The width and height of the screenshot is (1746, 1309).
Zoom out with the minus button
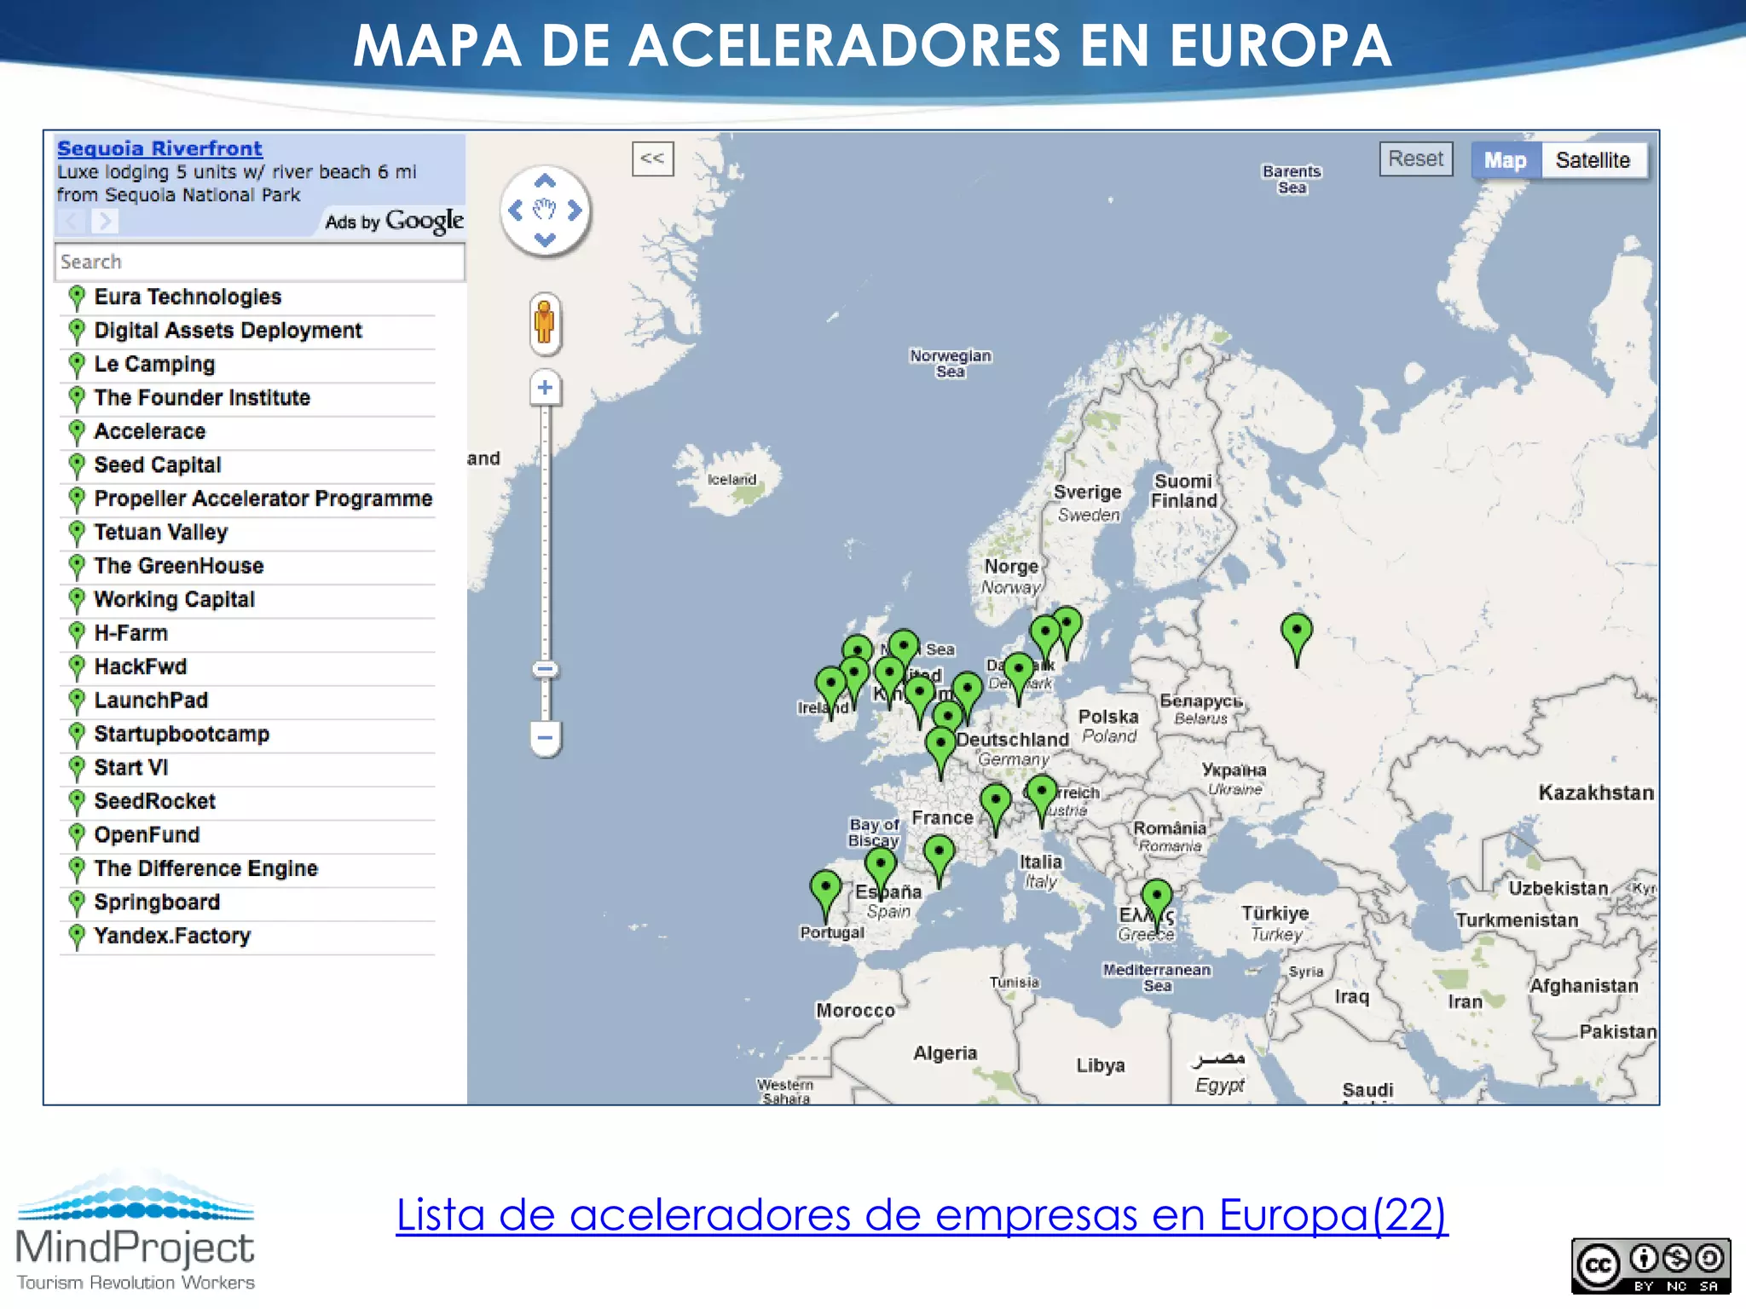545,738
